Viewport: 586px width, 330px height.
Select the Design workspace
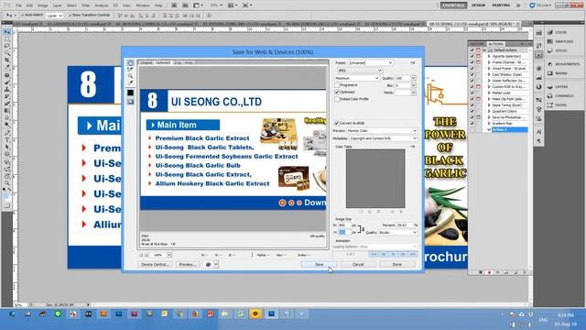(x=478, y=5)
